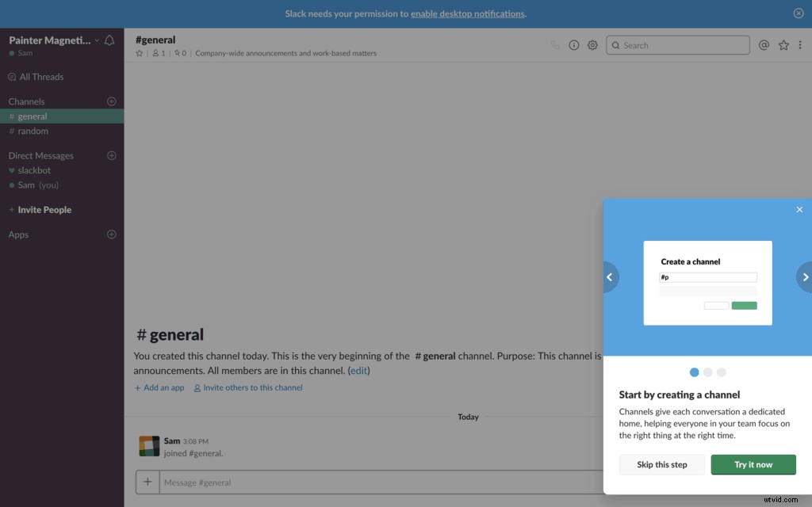Click the plus icon next to Channels
The width and height of the screenshot is (812, 507).
point(112,101)
